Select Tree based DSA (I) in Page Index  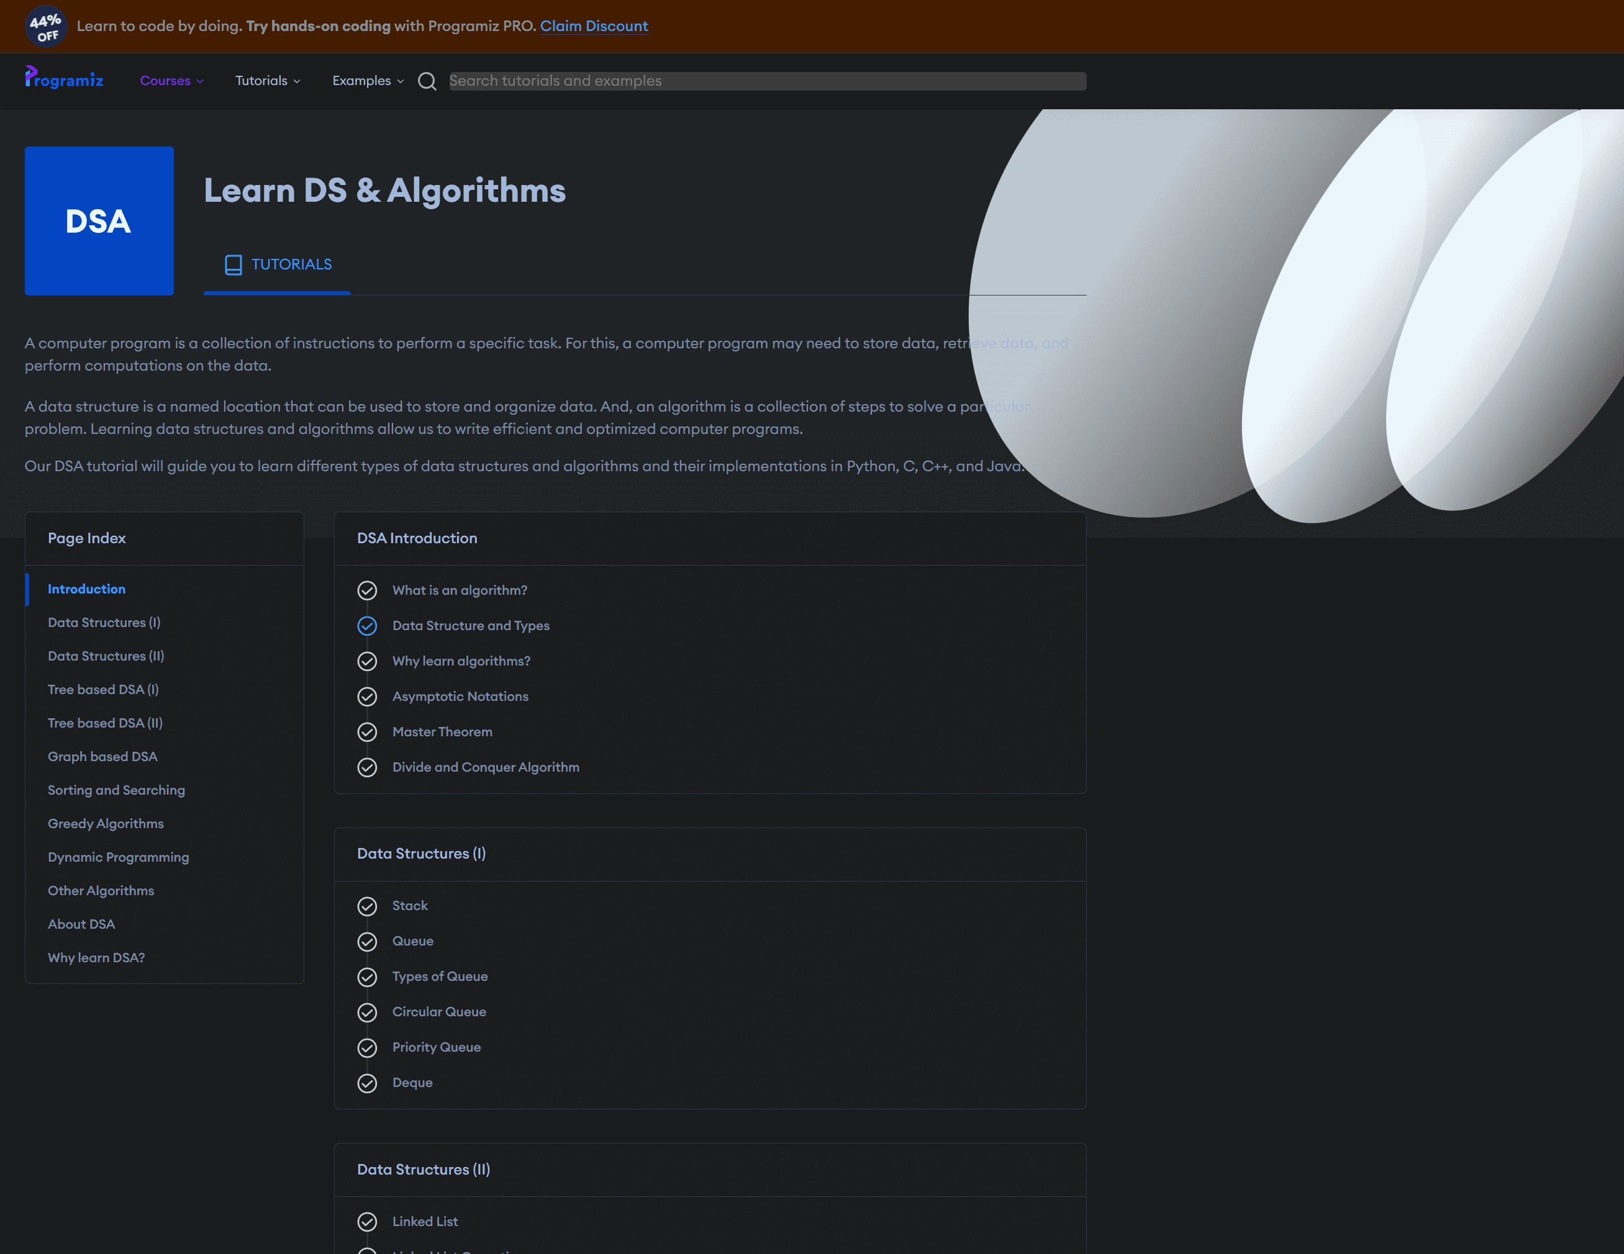(x=103, y=689)
